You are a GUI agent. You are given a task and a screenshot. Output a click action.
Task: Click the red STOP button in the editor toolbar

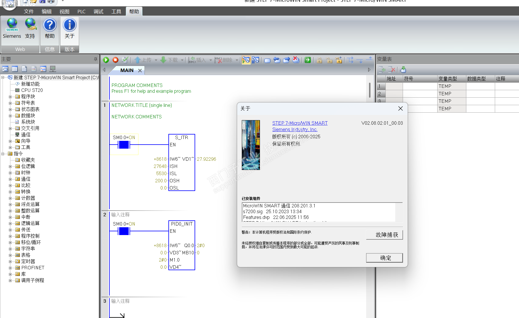(x=115, y=60)
